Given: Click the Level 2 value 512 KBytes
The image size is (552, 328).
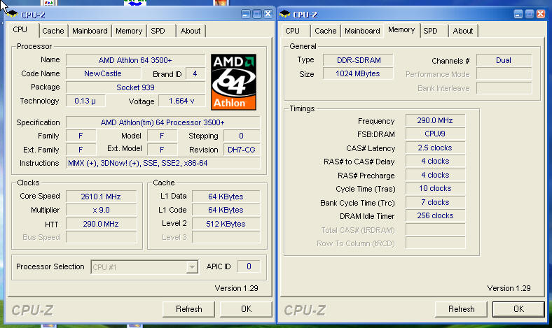Looking at the screenshot, I should [226, 224].
